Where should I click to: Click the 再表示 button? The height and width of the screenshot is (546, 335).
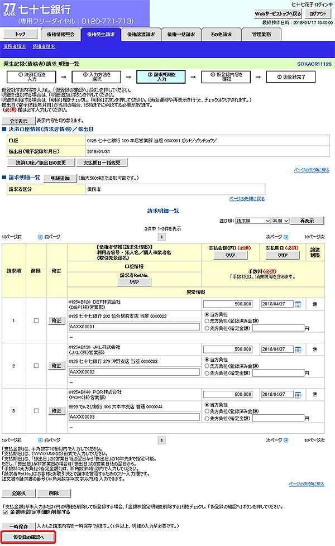click(x=307, y=221)
